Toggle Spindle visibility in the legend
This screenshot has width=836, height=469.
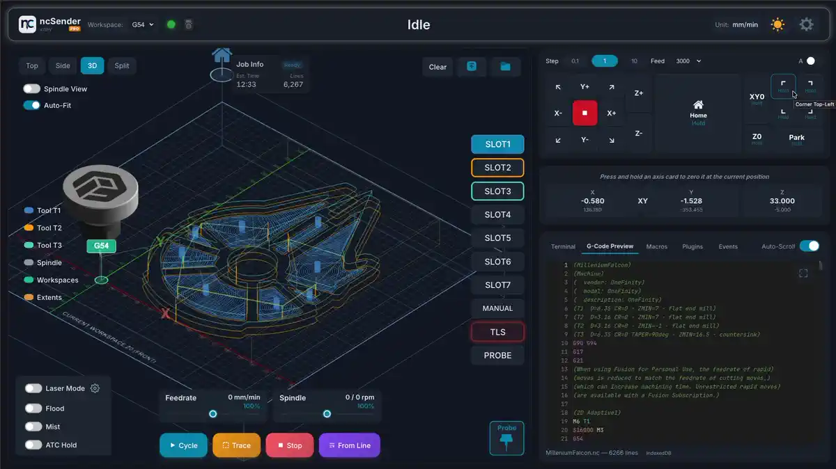coord(43,262)
